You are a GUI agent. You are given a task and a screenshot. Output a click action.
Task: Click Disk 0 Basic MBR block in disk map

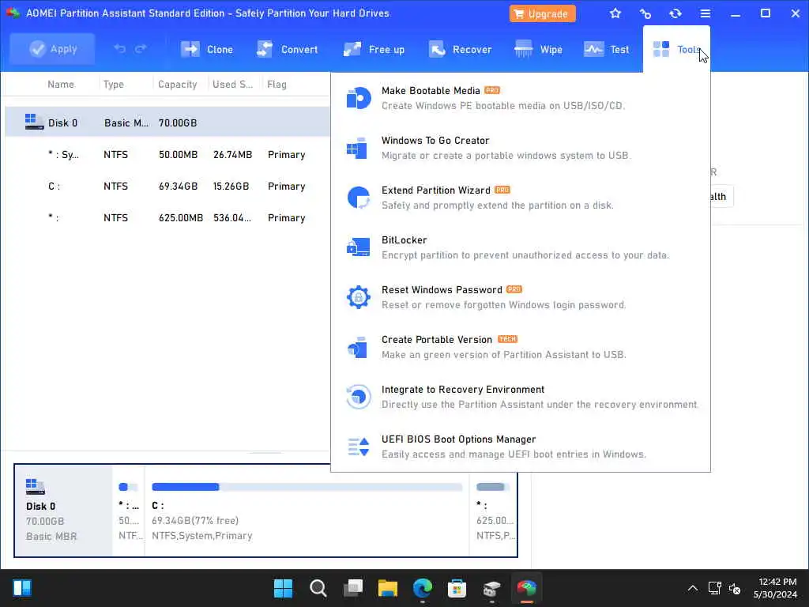[63, 510]
